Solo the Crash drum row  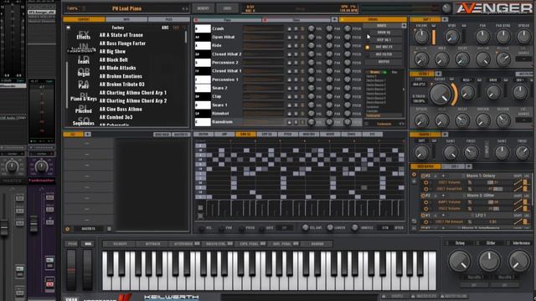point(302,28)
